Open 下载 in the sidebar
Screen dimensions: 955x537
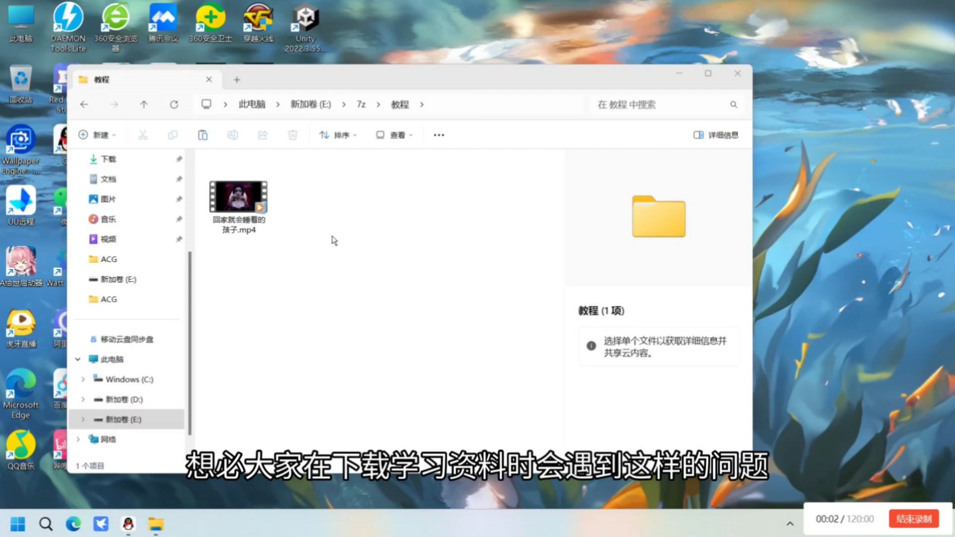coord(108,159)
